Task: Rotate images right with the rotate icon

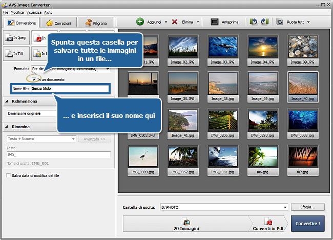Action: coord(264,22)
